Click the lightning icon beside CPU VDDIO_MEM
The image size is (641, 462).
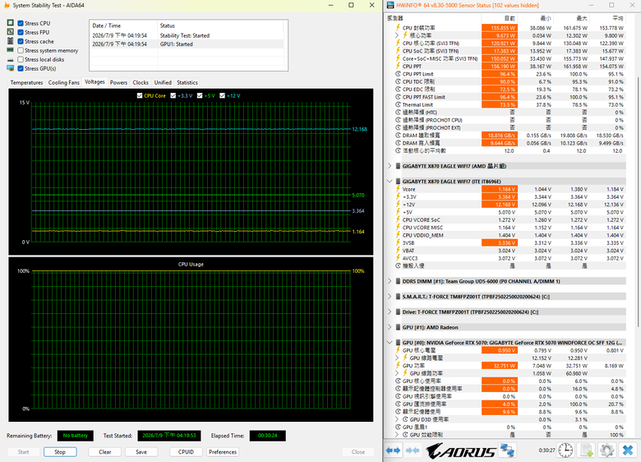point(398,235)
